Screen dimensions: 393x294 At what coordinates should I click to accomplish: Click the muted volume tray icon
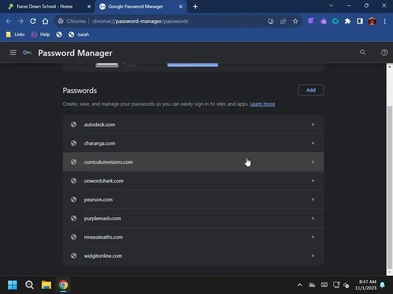point(346,285)
